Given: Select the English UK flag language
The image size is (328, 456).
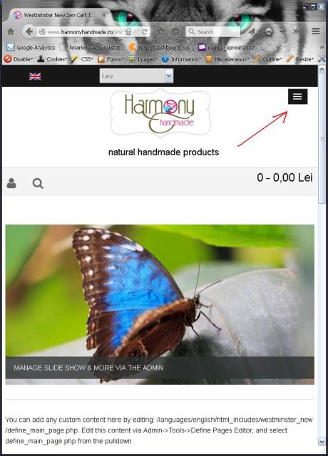Looking at the screenshot, I should coord(35,76).
